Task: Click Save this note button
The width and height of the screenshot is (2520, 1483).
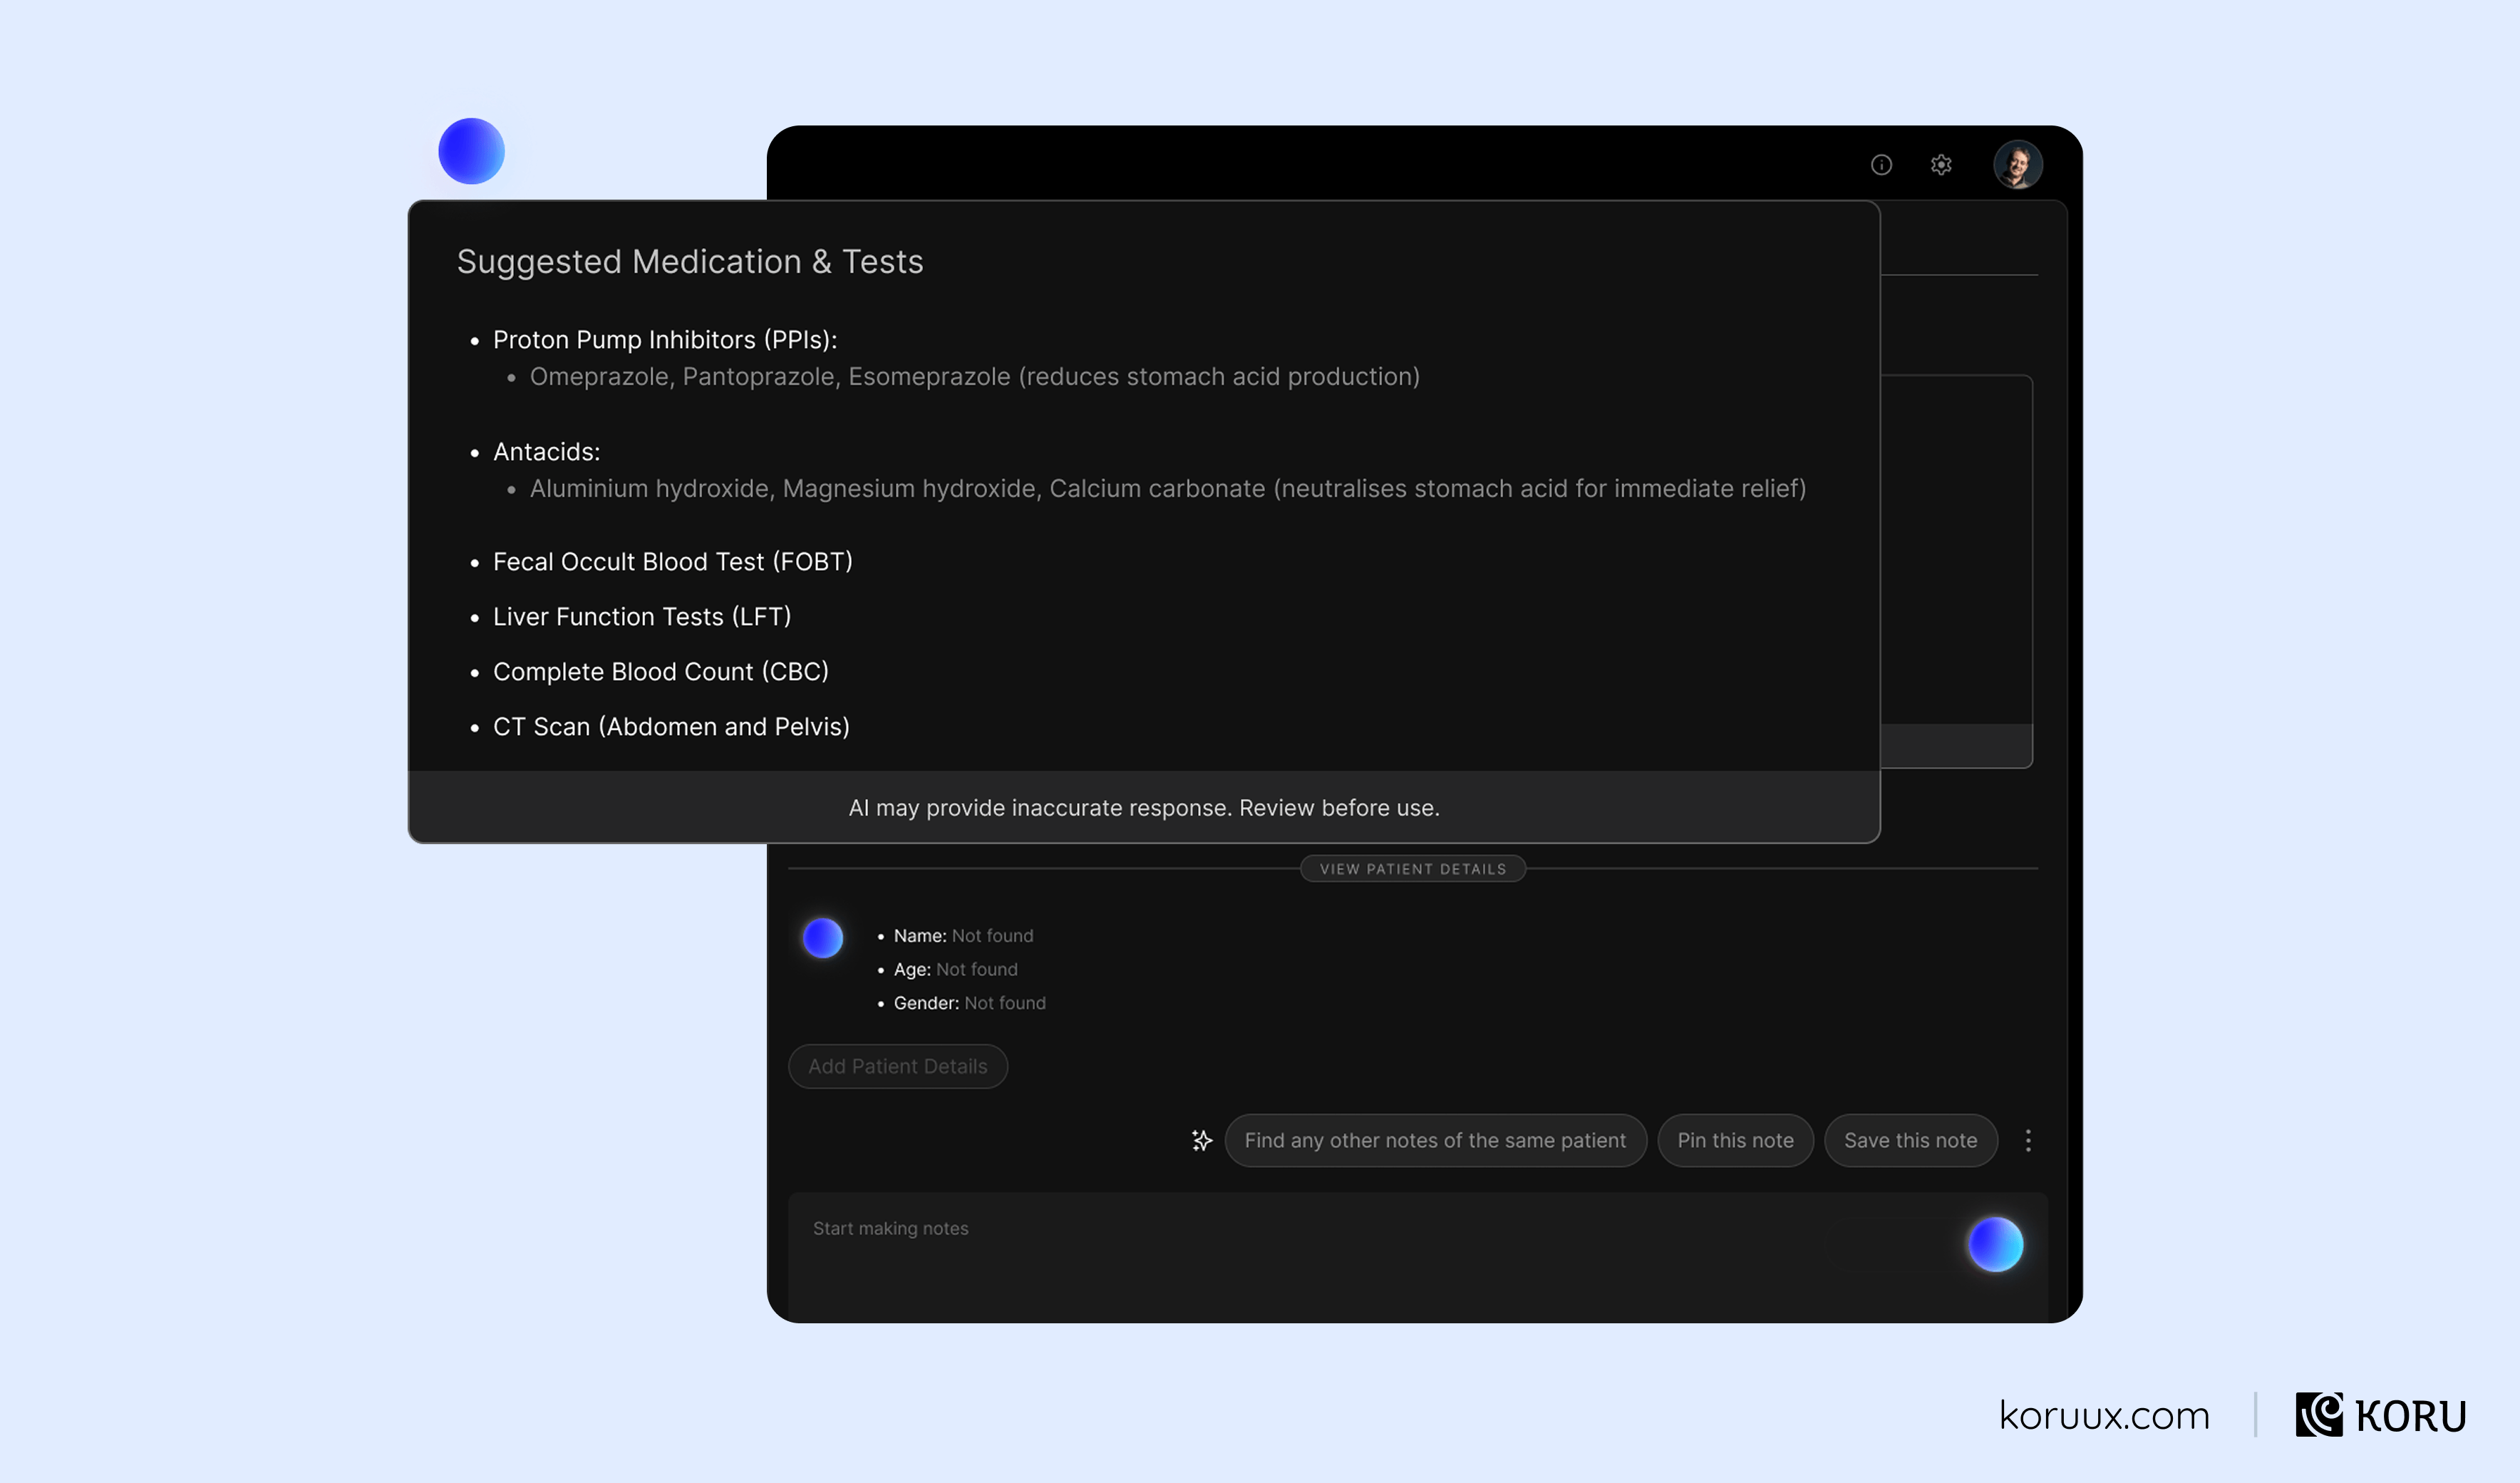Action: pos(1910,1141)
